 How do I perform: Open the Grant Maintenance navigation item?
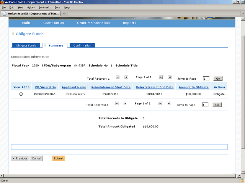pos(93,23)
